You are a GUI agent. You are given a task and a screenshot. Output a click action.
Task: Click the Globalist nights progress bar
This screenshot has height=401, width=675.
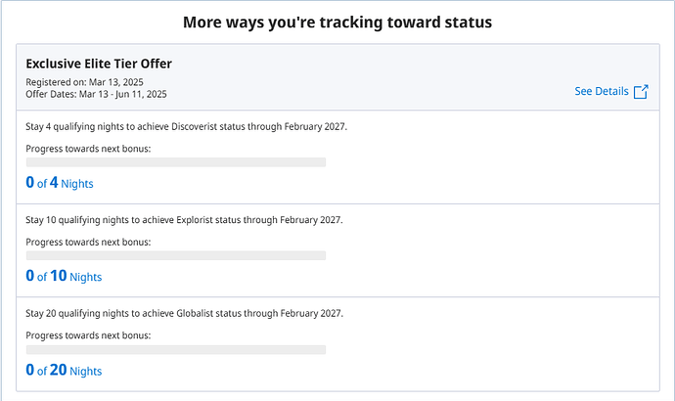click(176, 349)
